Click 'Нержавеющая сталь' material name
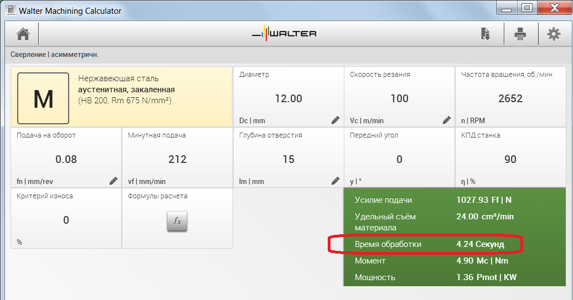 click(118, 78)
